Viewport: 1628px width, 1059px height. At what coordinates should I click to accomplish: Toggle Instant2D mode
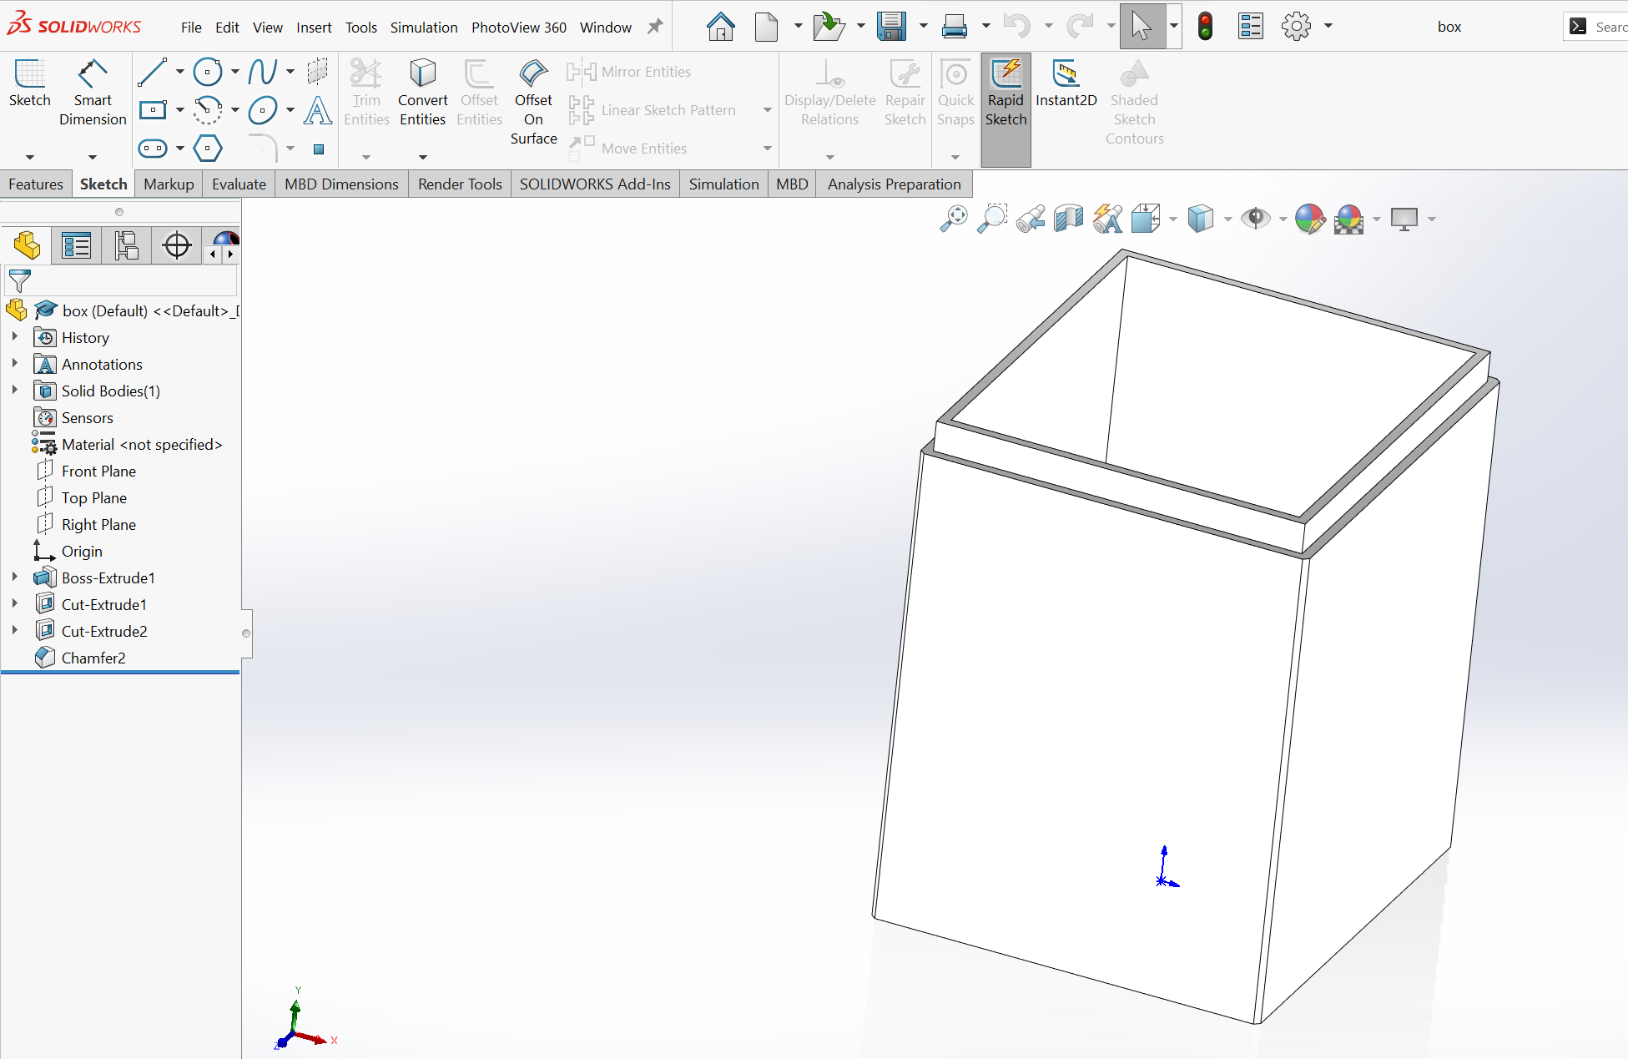pyautogui.click(x=1066, y=84)
